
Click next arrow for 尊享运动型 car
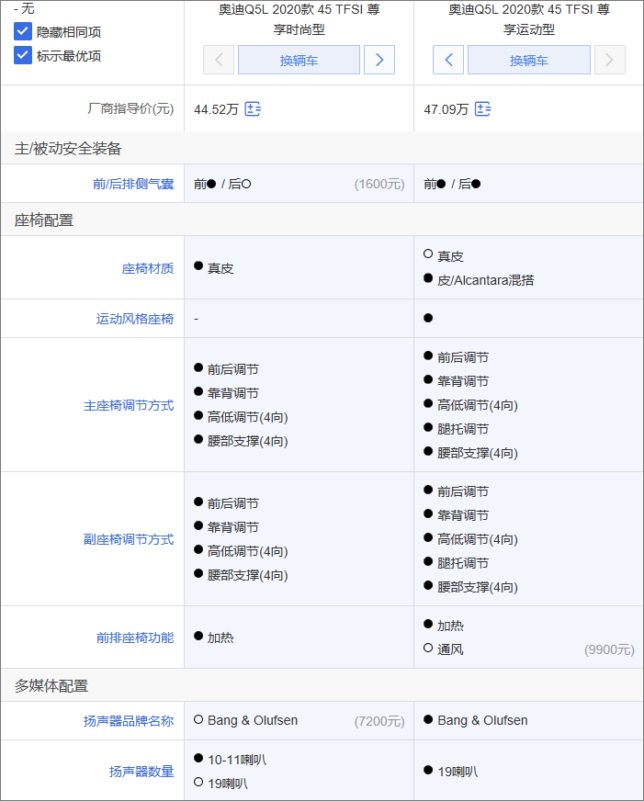pos(609,60)
